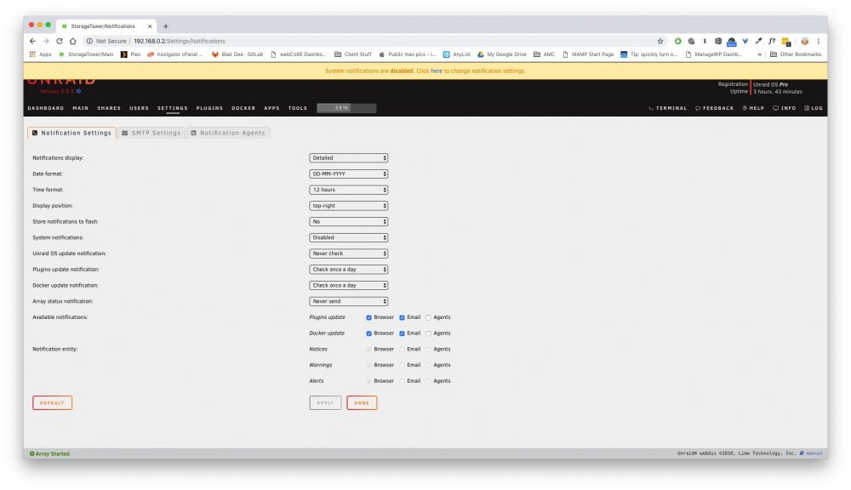This screenshot has height=490, width=851.
Task: Open the Time format dropdown
Action: click(x=348, y=190)
